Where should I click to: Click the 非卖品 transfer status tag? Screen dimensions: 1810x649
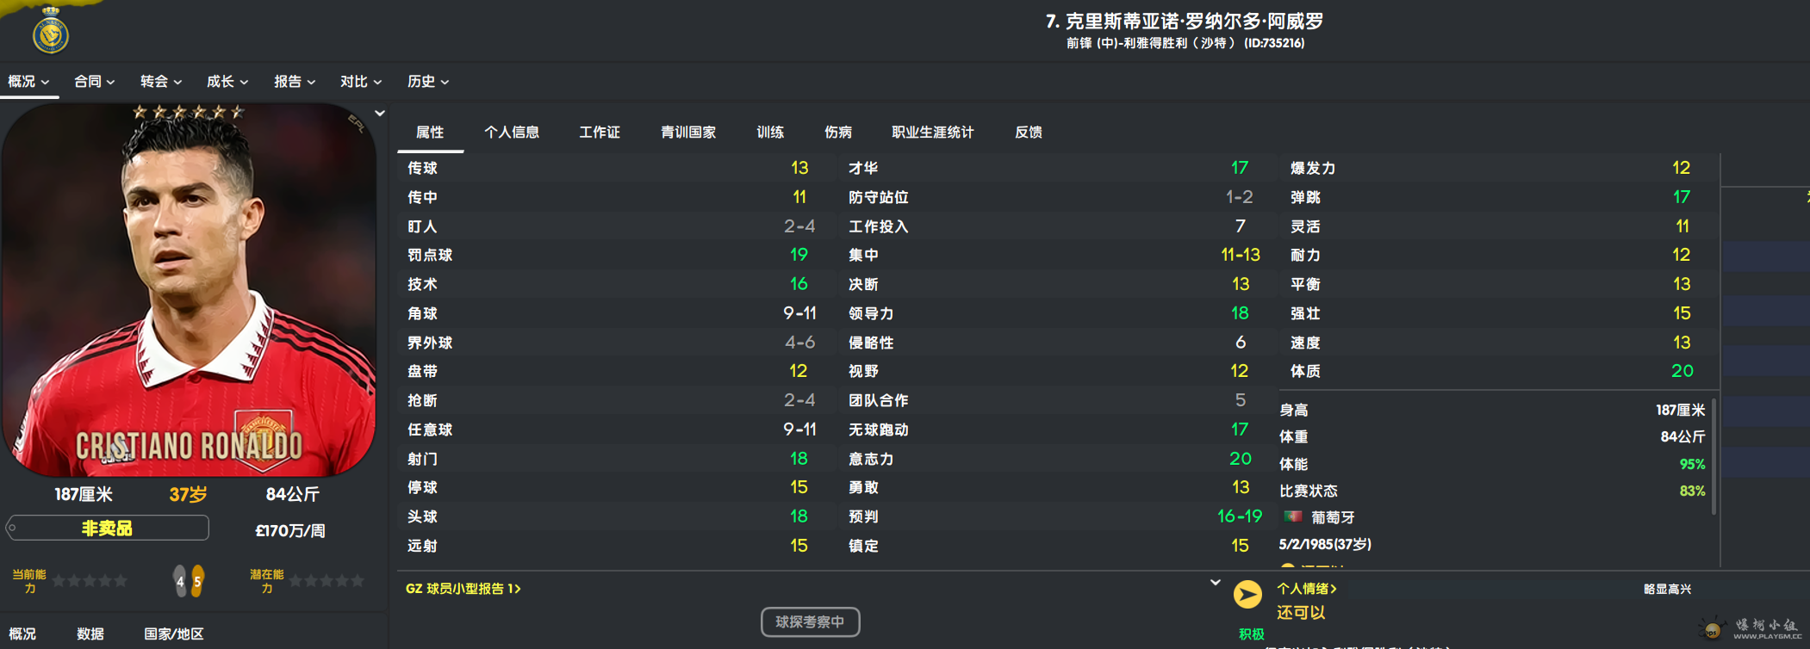(x=108, y=528)
